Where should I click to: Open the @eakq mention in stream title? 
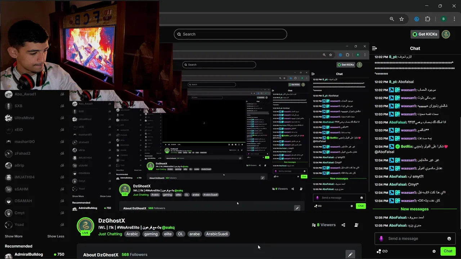[x=168, y=227]
